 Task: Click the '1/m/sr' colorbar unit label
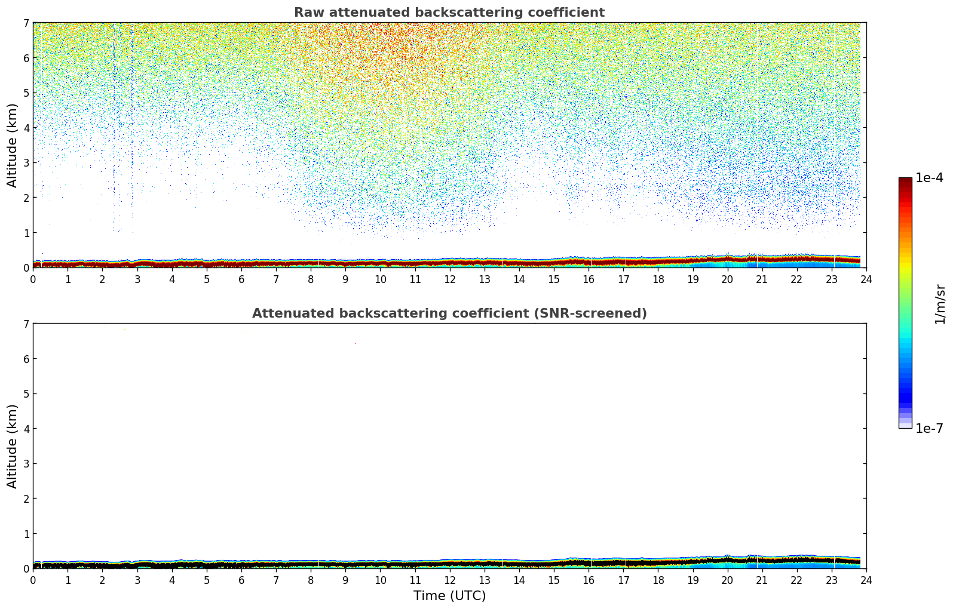click(940, 304)
